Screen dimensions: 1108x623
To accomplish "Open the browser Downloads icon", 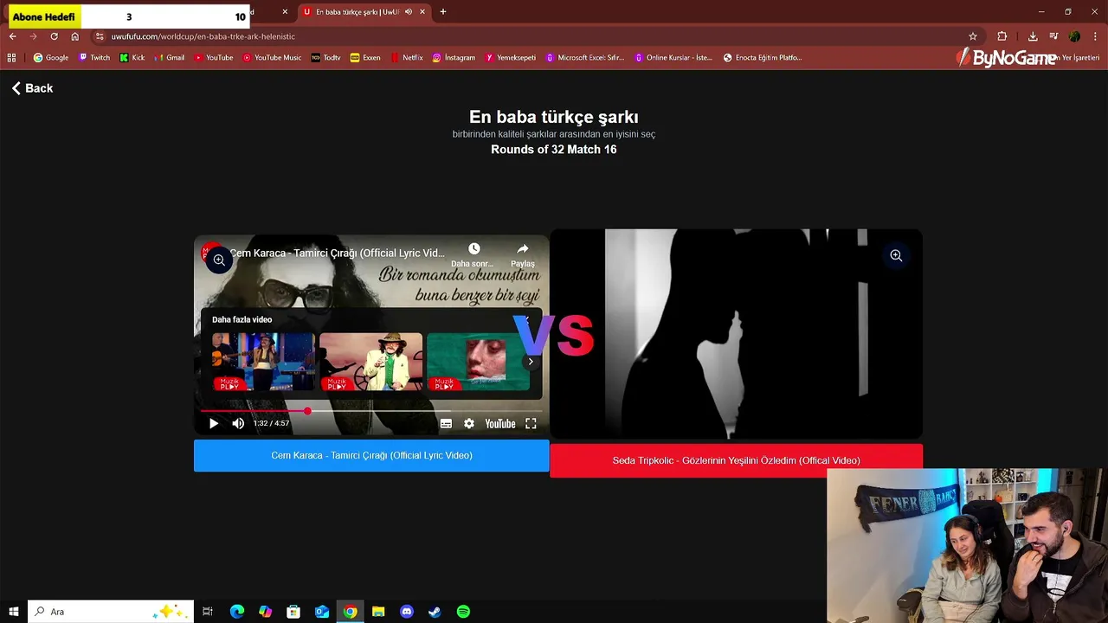I will pyautogui.click(x=1033, y=36).
